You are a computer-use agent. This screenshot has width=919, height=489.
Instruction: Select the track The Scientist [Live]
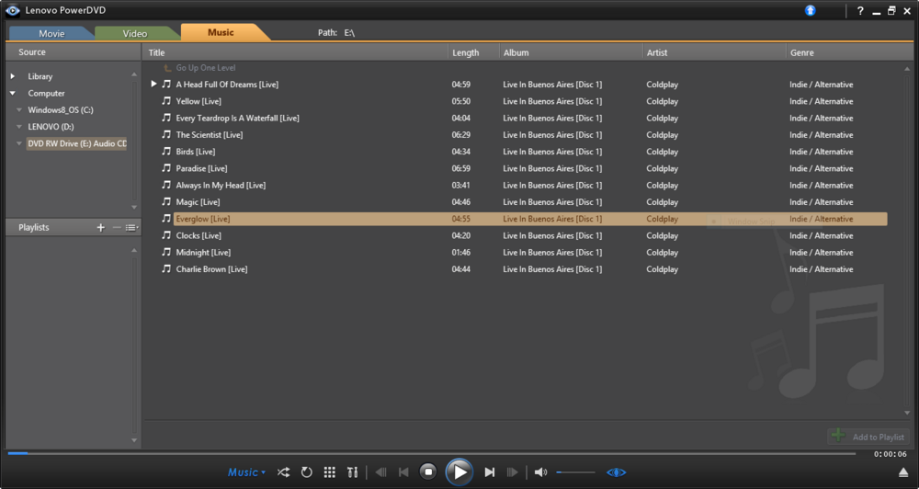click(x=210, y=135)
